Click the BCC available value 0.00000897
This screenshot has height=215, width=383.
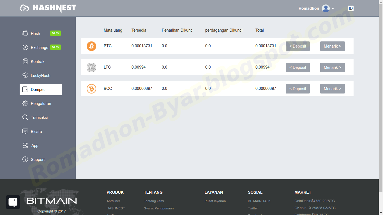(x=142, y=88)
